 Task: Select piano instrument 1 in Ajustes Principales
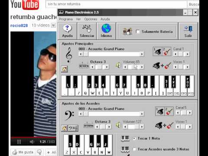tap(158, 51)
